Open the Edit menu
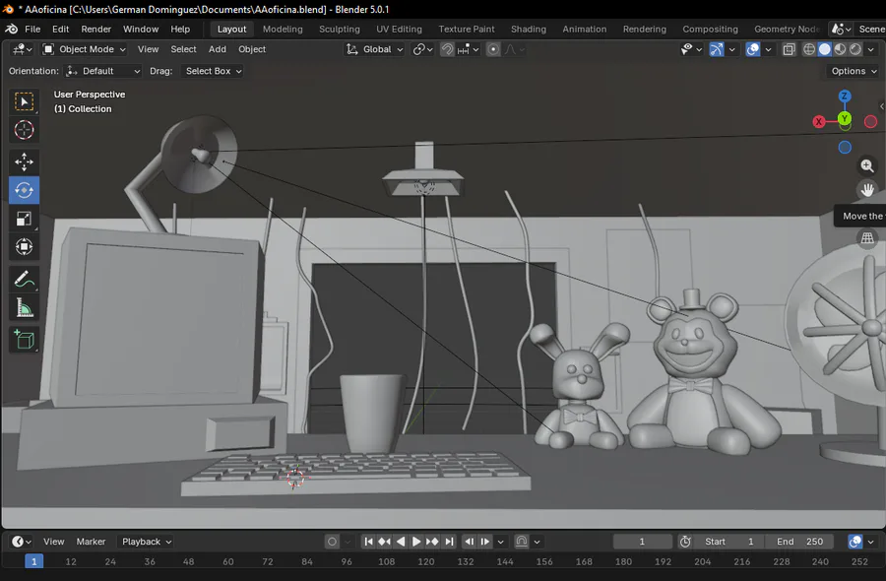886x581 pixels. tap(60, 29)
